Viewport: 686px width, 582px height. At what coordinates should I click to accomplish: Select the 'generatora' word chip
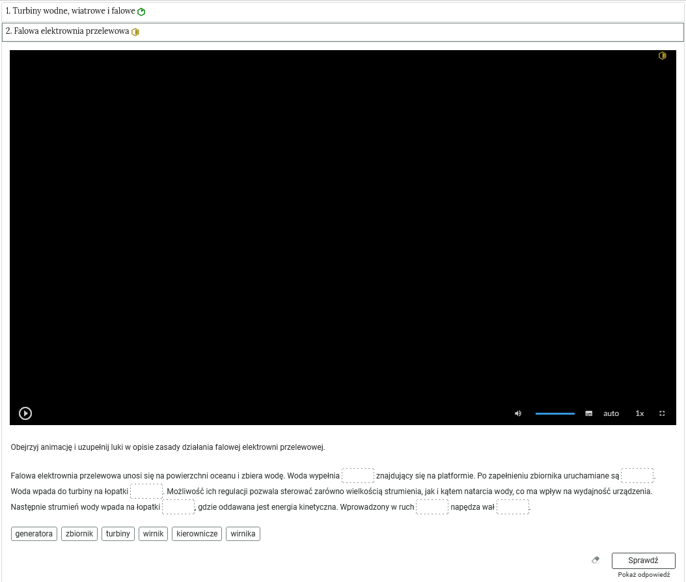coord(34,534)
